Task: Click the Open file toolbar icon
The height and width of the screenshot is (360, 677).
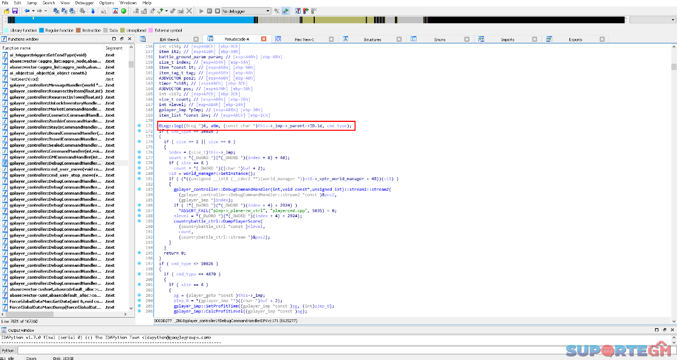Action: [x=6, y=11]
